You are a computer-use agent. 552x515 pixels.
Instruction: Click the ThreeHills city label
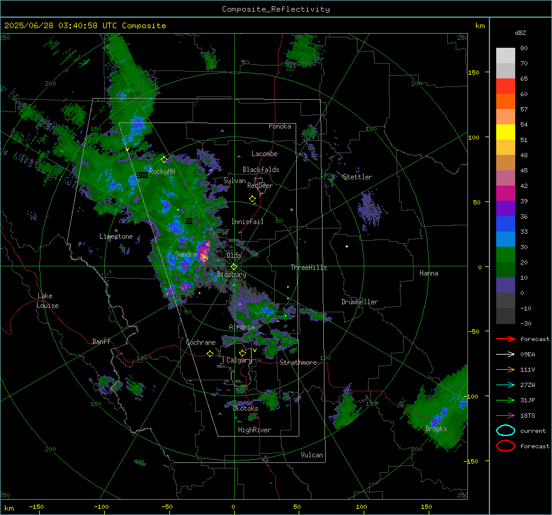[x=309, y=268]
